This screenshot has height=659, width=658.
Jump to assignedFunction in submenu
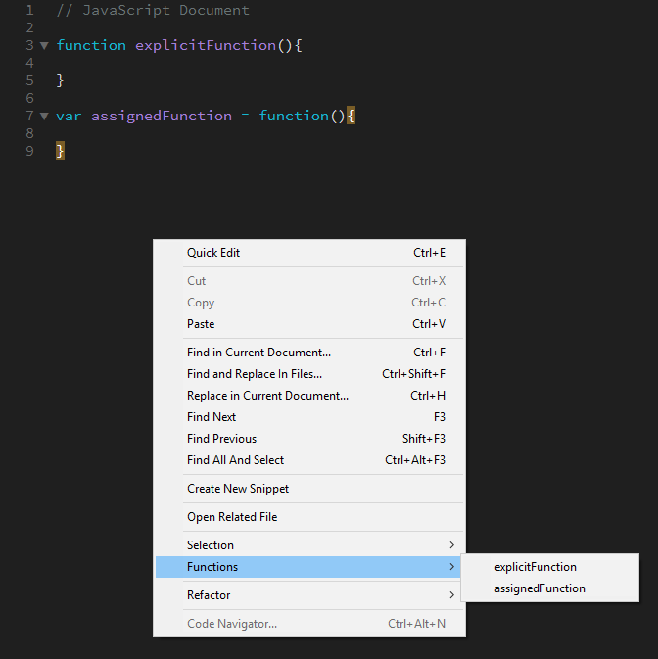pyautogui.click(x=540, y=588)
